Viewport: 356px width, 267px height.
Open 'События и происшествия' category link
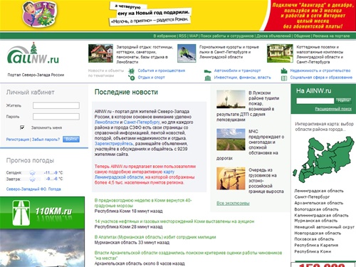point(162,70)
